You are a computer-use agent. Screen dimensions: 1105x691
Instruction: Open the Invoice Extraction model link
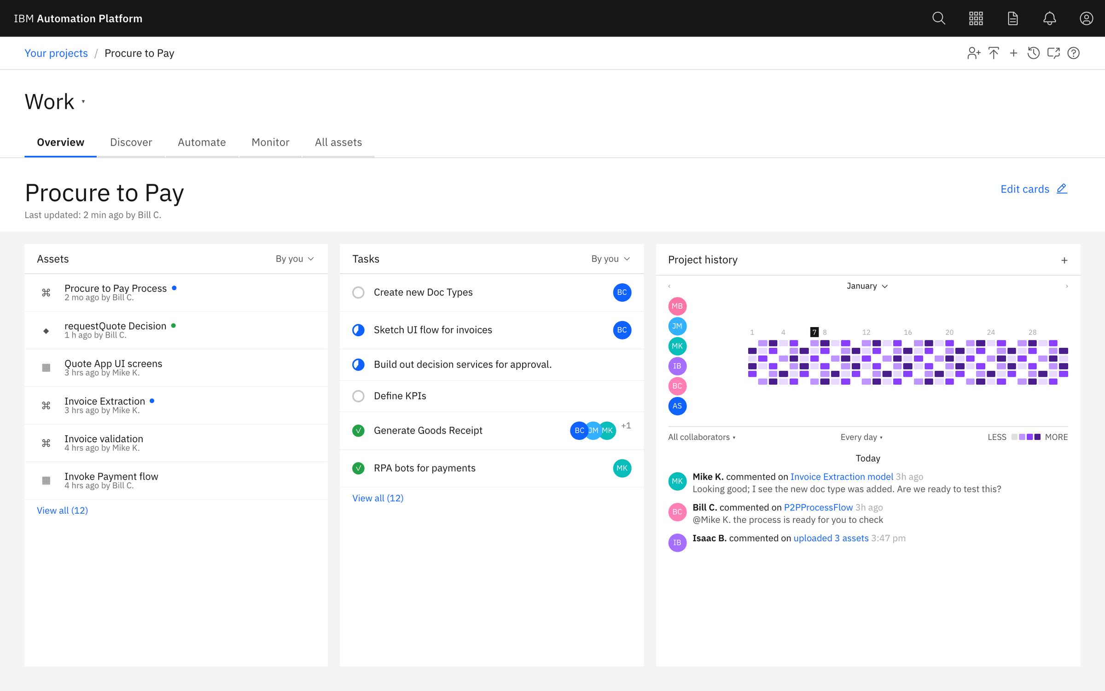842,477
